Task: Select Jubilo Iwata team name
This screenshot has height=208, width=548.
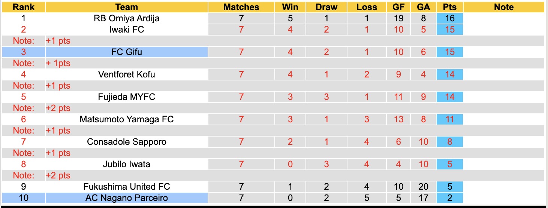Action: click(x=127, y=164)
